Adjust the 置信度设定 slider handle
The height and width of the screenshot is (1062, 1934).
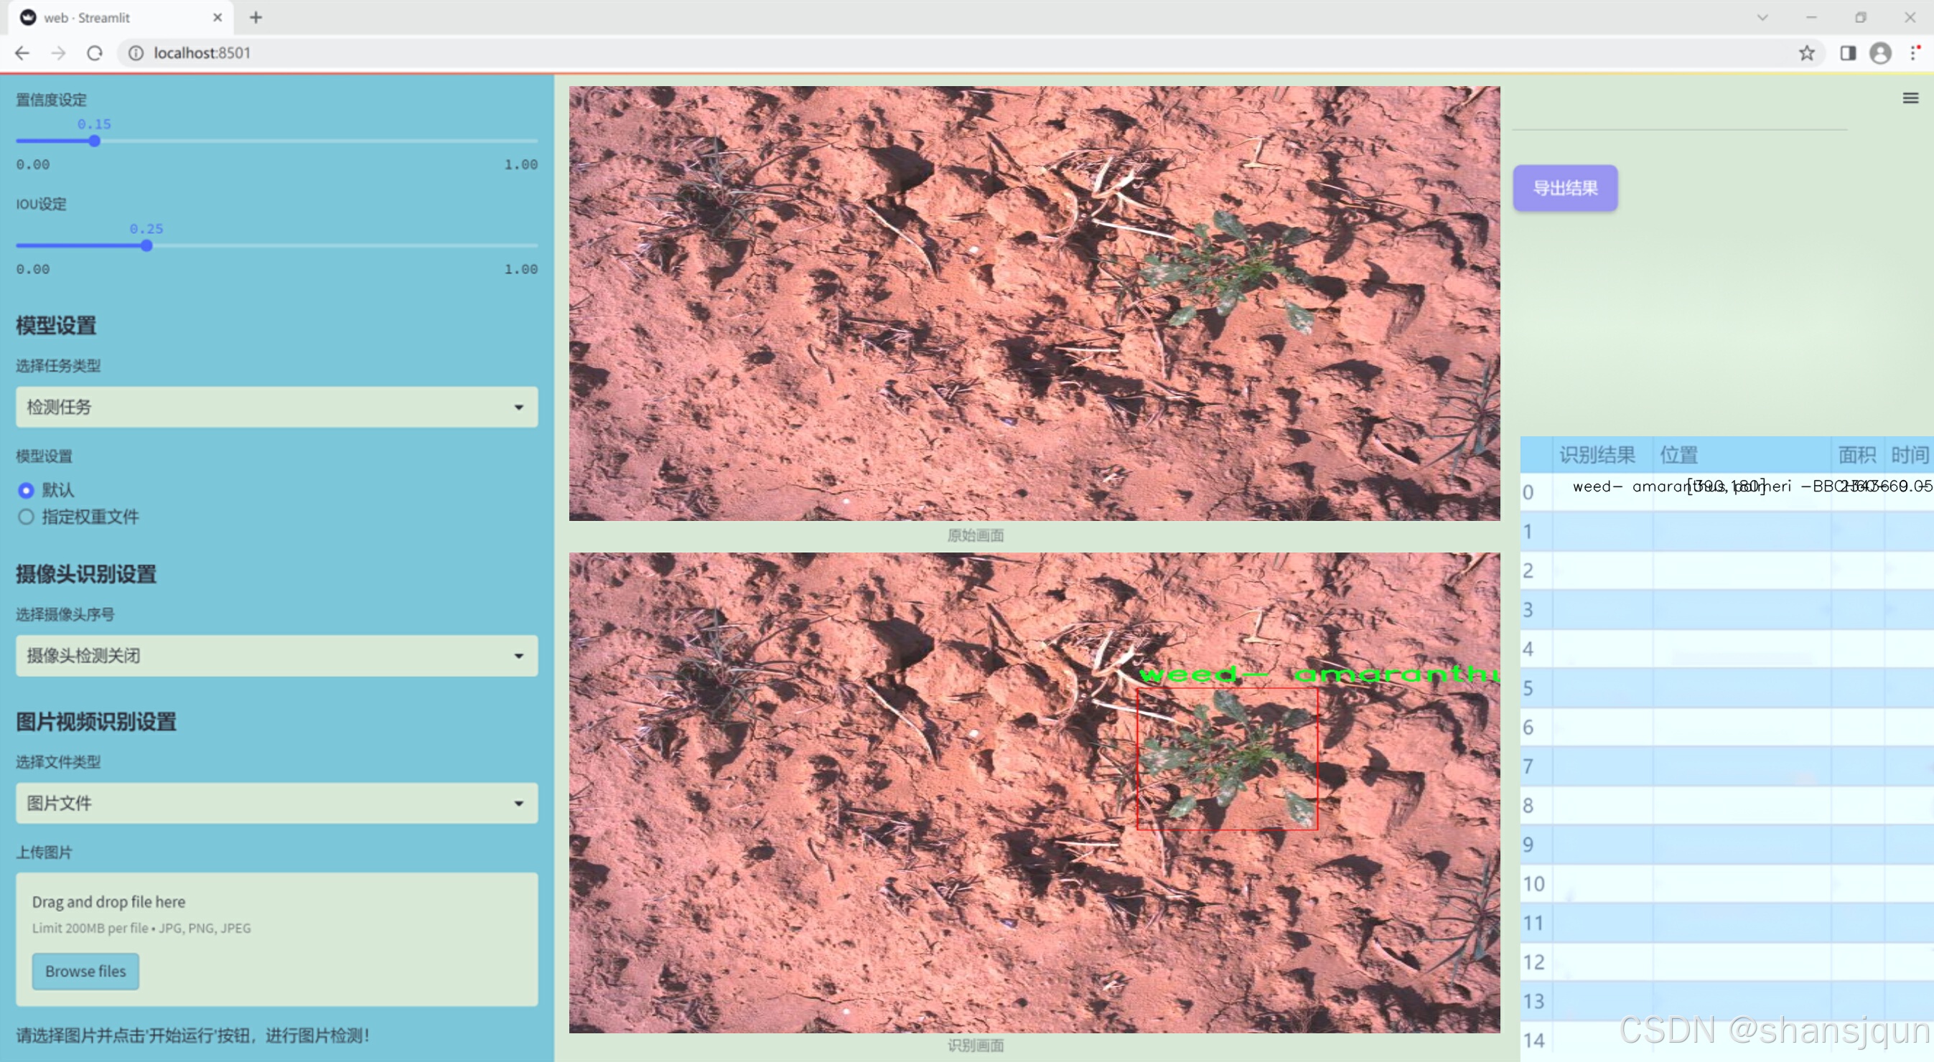[x=94, y=141]
